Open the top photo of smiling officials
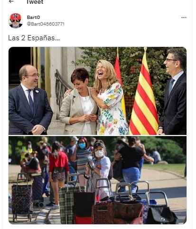The height and width of the screenshot is (229, 196). (97, 91)
